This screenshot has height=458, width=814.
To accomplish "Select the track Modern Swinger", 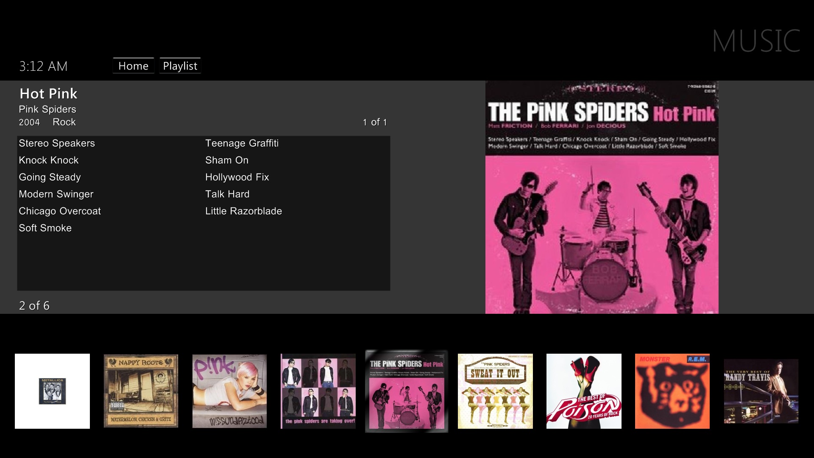I will [x=56, y=194].
